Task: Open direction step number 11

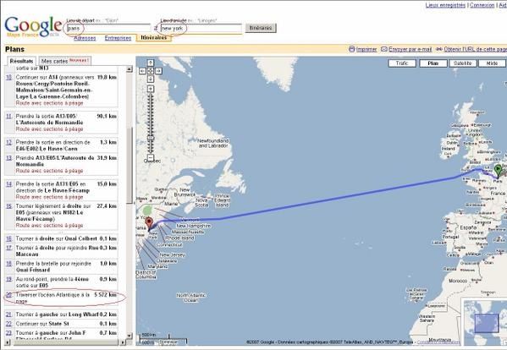Action: [8, 116]
